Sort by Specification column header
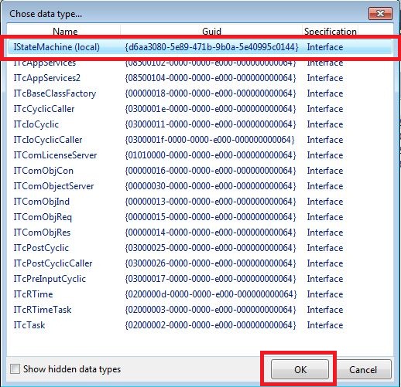The width and height of the screenshot is (401, 387). 331,31
